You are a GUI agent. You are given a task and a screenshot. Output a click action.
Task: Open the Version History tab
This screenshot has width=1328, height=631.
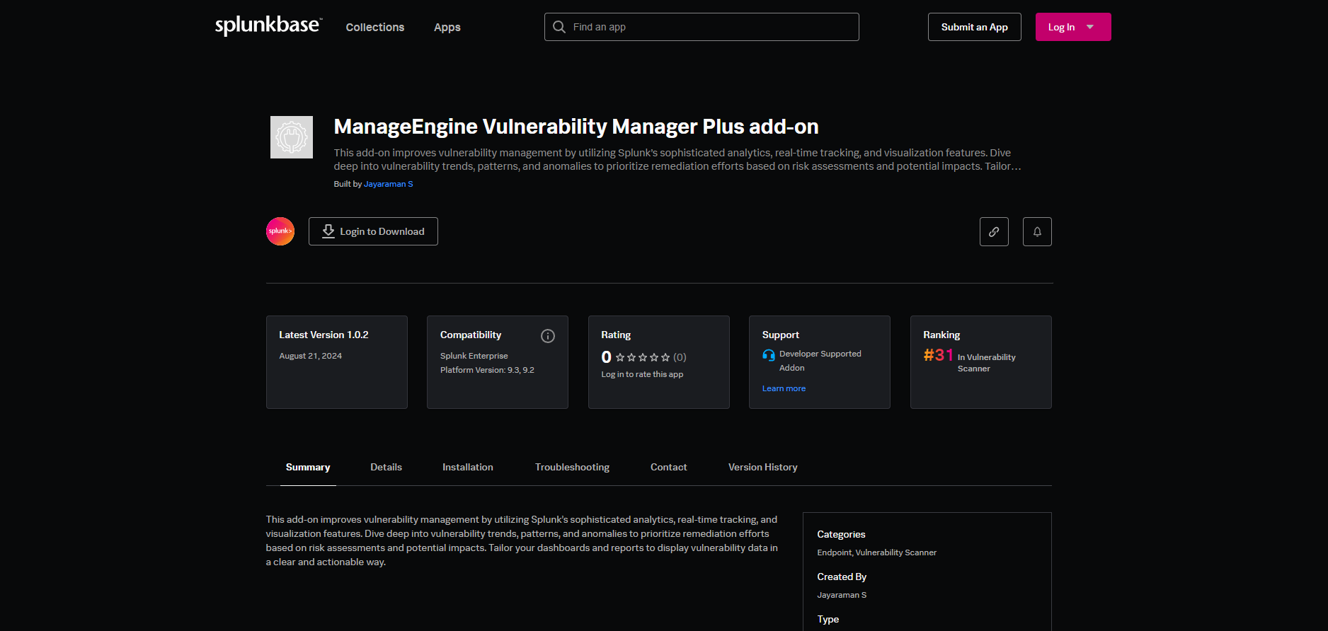762,467
